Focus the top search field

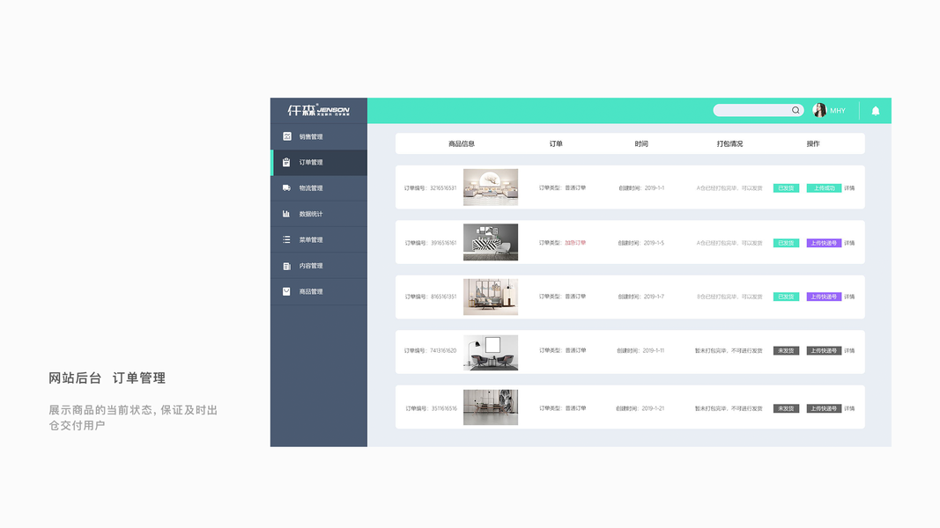click(759, 110)
